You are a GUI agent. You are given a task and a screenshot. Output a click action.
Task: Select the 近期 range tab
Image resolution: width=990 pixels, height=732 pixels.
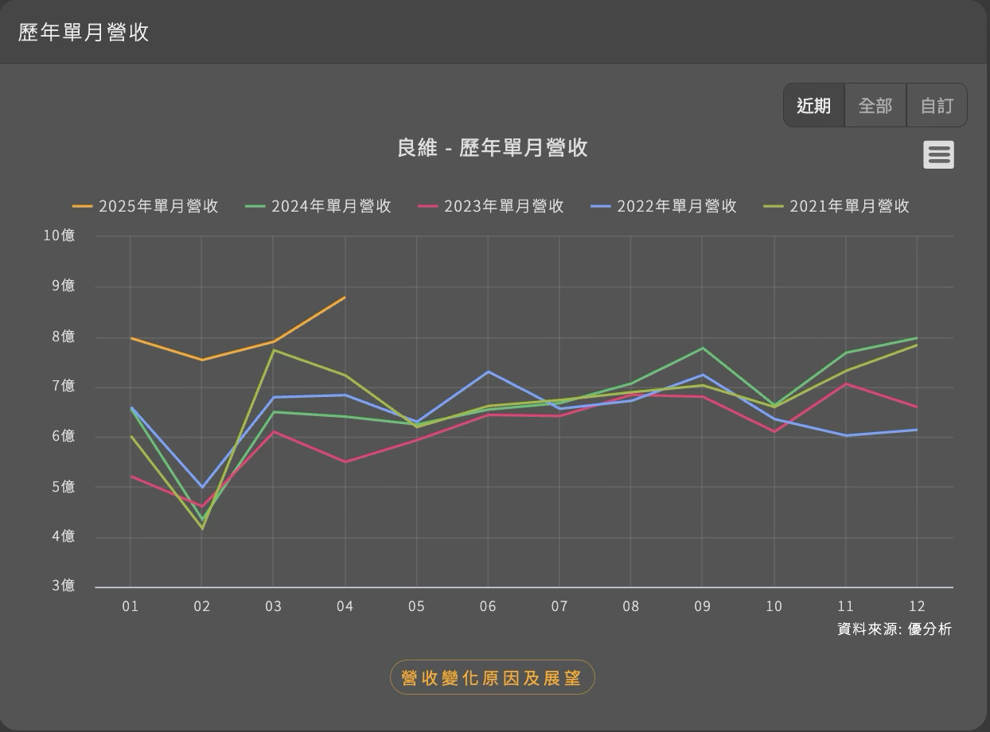point(813,105)
